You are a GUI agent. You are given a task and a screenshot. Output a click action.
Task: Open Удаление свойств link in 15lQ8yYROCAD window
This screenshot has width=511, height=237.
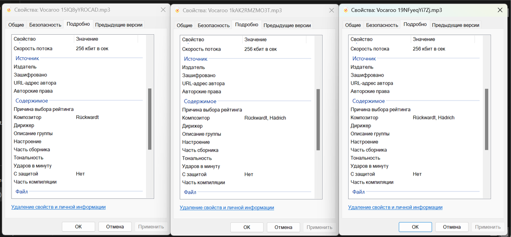pos(58,207)
